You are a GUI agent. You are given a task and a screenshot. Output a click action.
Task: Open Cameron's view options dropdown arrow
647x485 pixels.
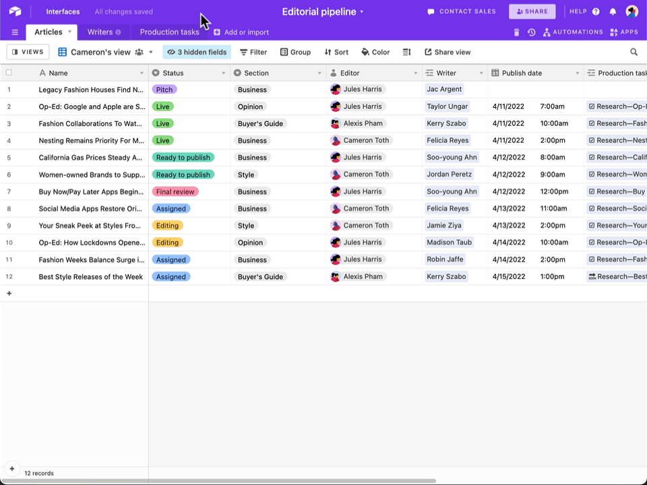coord(151,52)
